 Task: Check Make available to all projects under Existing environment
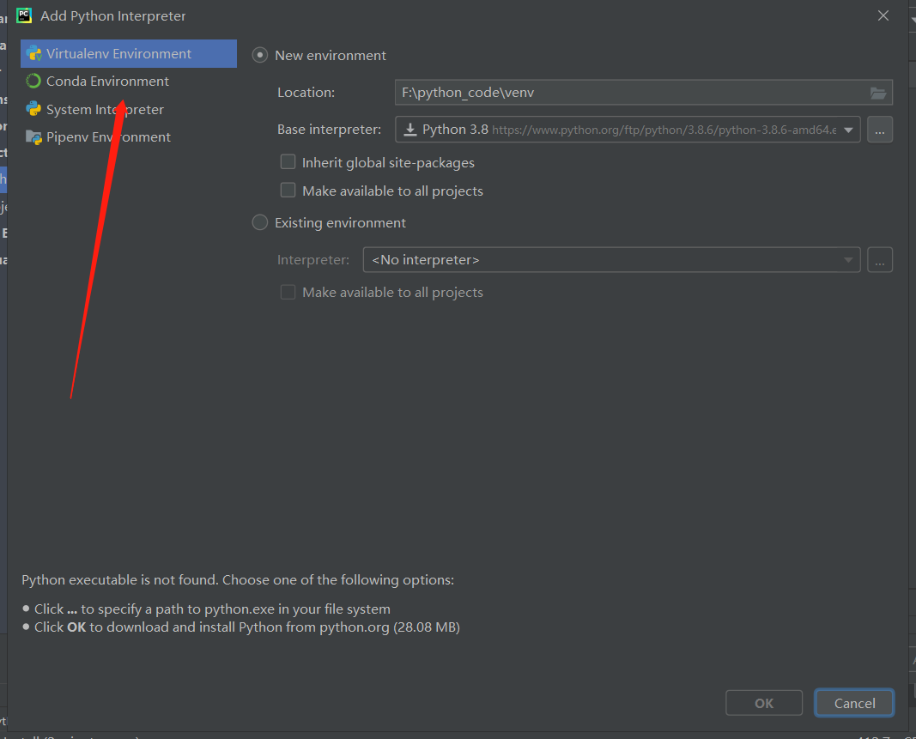point(288,292)
